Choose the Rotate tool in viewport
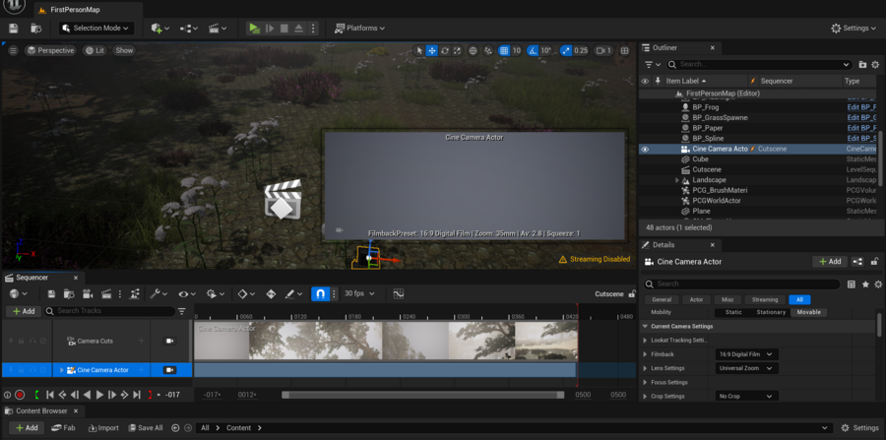 (x=445, y=51)
